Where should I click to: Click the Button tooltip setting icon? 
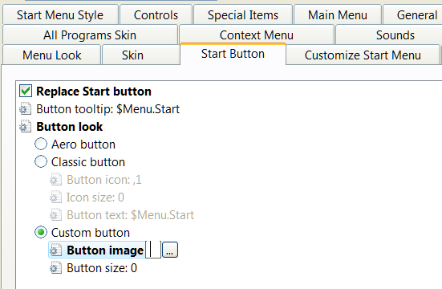[x=26, y=109]
